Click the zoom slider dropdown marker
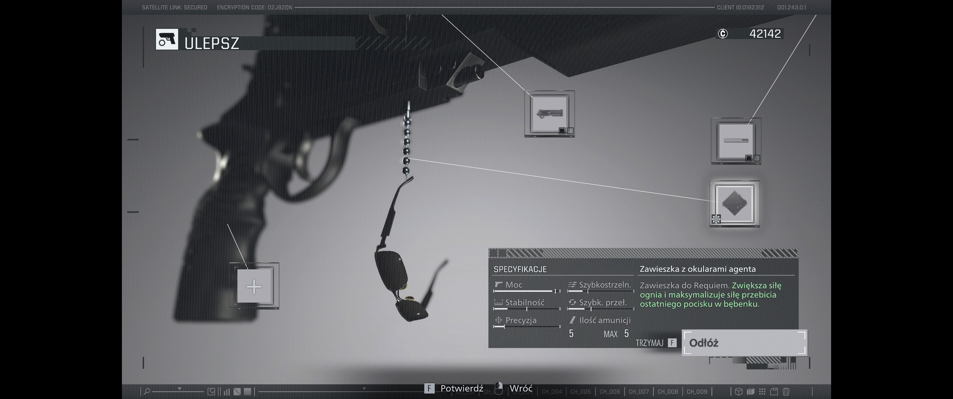Screen dimensions: 953x399 pyautogui.click(x=180, y=389)
